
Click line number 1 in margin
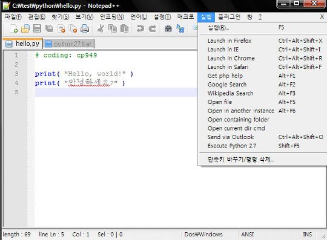tap(16, 56)
